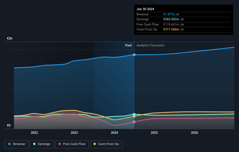Click the Analysts Forecasts label
Image resolution: width=239 pixels, height=152 pixels.
coord(151,46)
